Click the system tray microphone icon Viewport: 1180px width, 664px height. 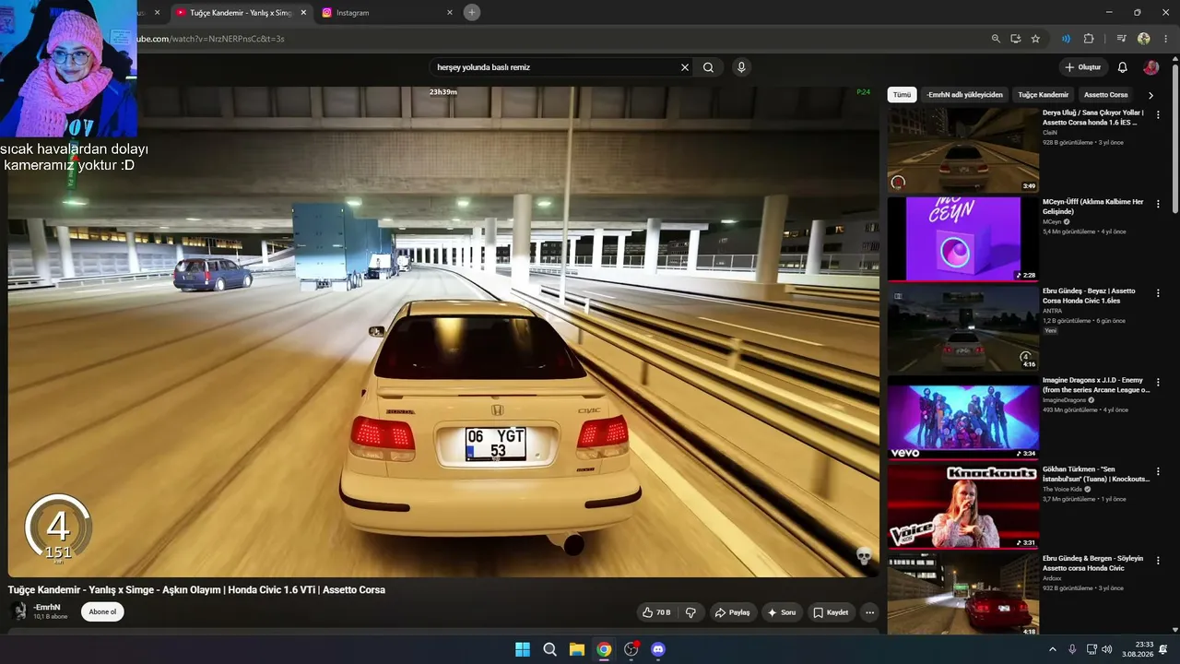[x=1072, y=649]
